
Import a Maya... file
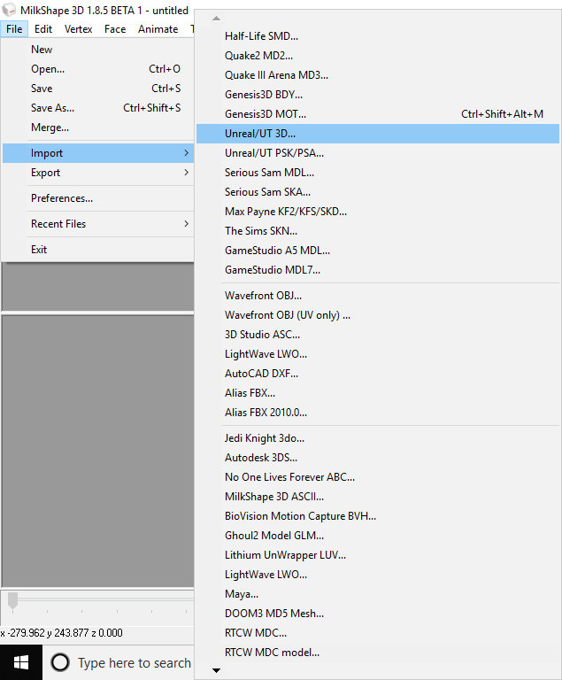[378, 594]
